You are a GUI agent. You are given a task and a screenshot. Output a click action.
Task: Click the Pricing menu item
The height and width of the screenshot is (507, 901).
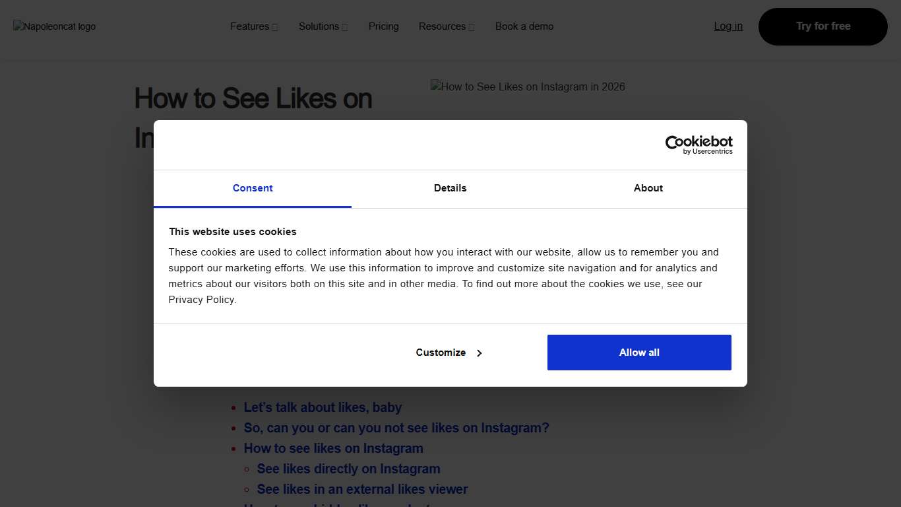pyautogui.click(x=383, y=26)
